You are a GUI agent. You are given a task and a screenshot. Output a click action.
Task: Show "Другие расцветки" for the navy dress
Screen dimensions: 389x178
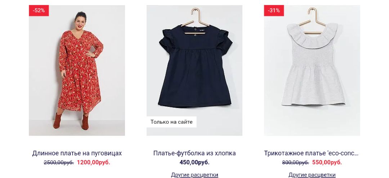pos(194,175)
